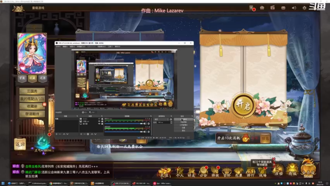This screenshot has height=186, width=330.
Task: Open second audio track settings gear
Action: pyautogui.click(x=148, y=131)
